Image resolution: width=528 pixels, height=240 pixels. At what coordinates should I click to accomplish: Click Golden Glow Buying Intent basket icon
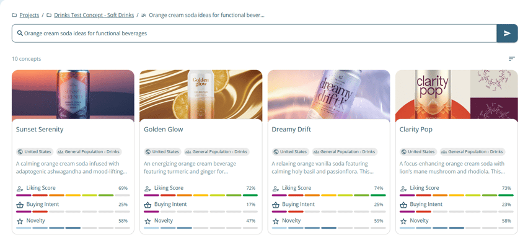pos(147,205)
